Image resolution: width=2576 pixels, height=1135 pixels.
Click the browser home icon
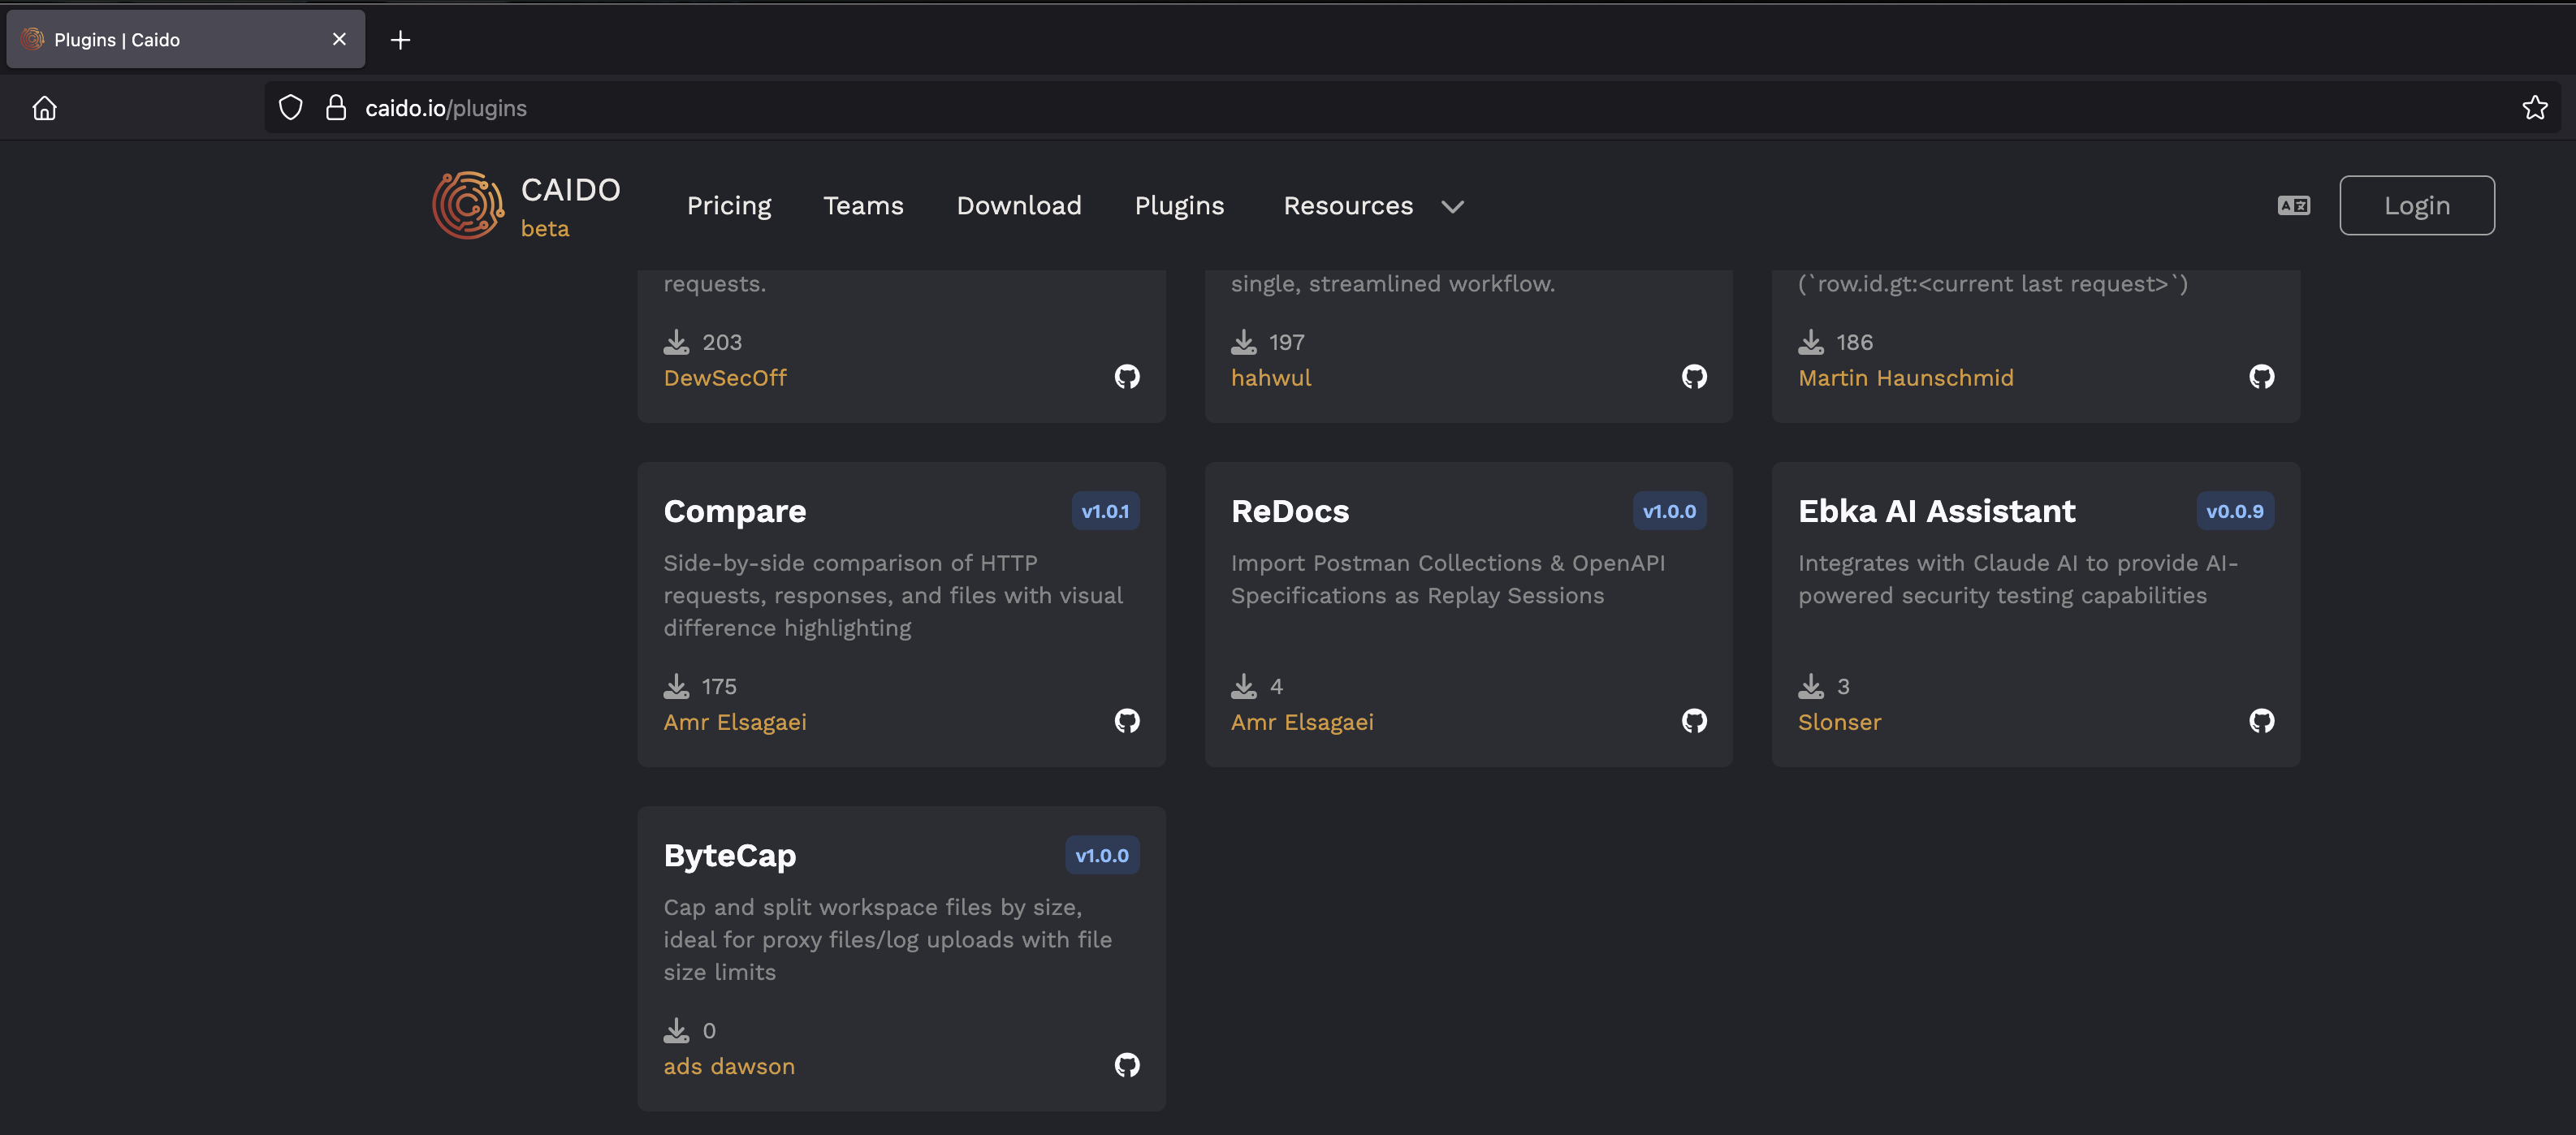pos(44,108)
